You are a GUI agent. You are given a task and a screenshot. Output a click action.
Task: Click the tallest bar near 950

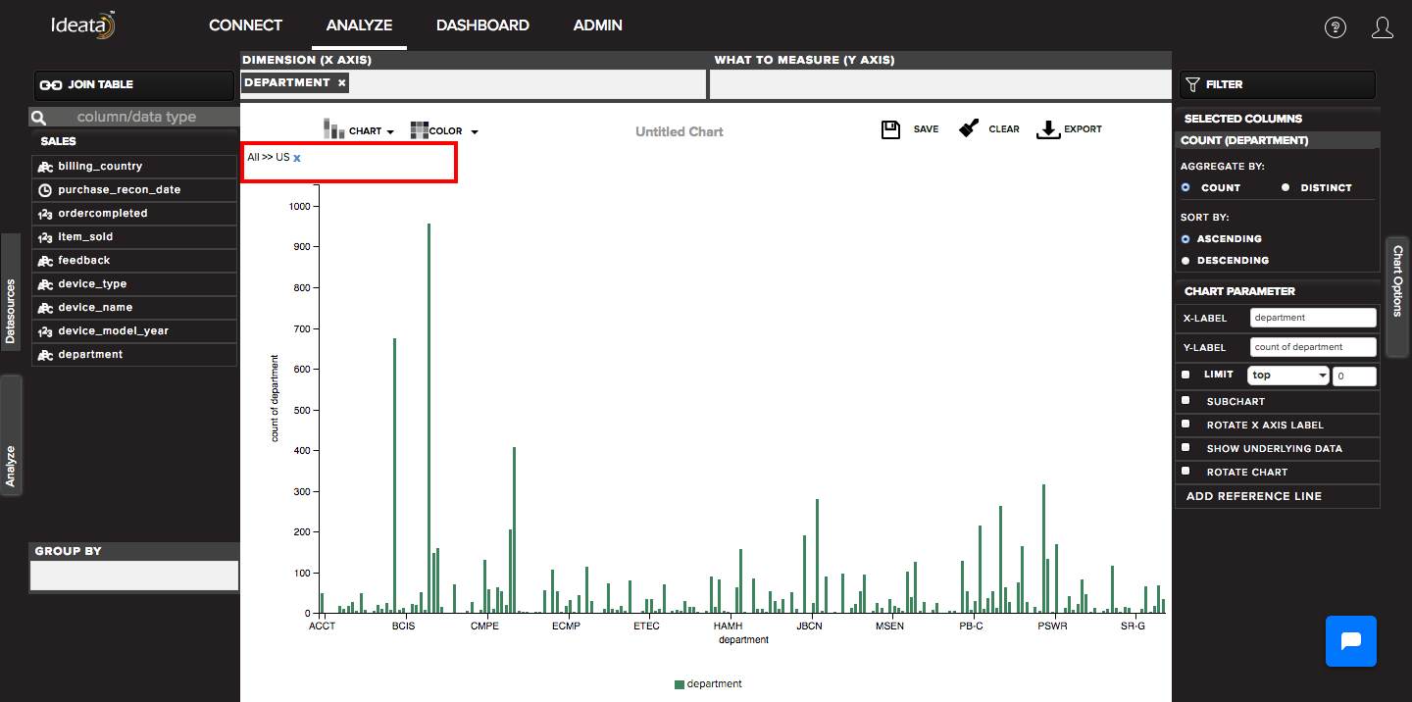[429, 419]
